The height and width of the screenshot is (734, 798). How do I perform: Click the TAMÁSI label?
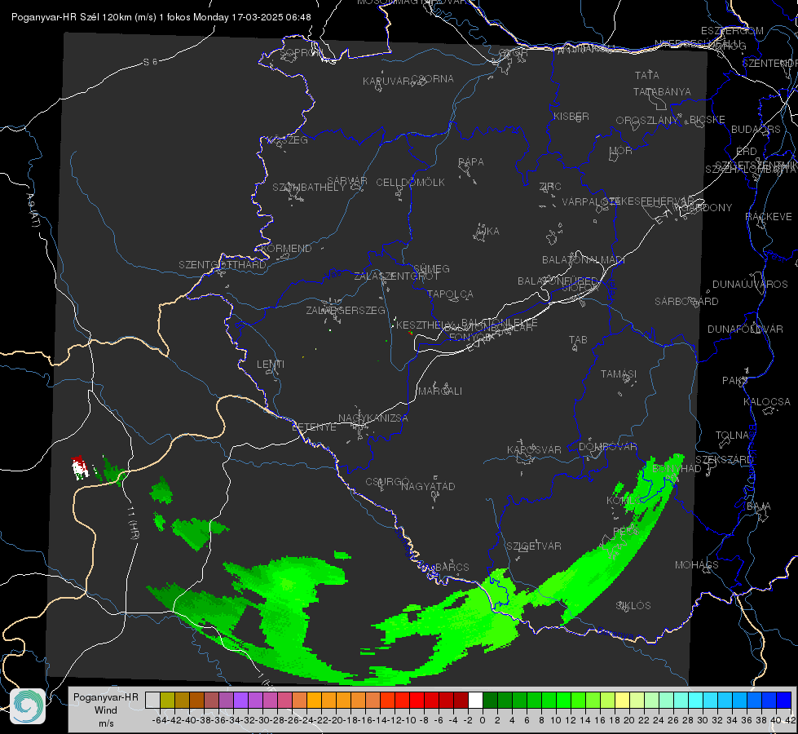pos(619,374)
